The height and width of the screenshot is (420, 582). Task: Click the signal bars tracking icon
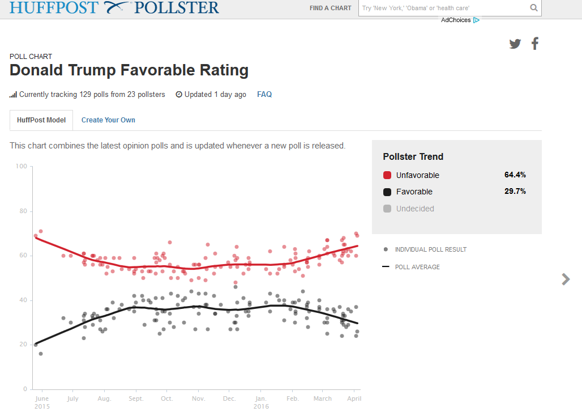(13, 95)
